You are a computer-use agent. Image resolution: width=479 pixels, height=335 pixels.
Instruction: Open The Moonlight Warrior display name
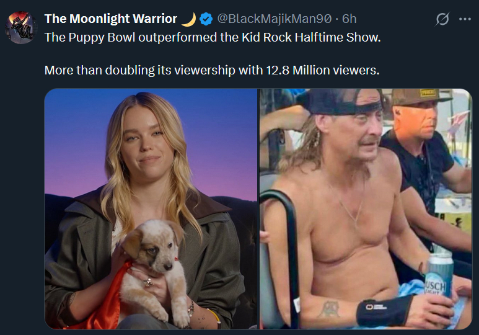pyautogui.click(x=110, y=19)
